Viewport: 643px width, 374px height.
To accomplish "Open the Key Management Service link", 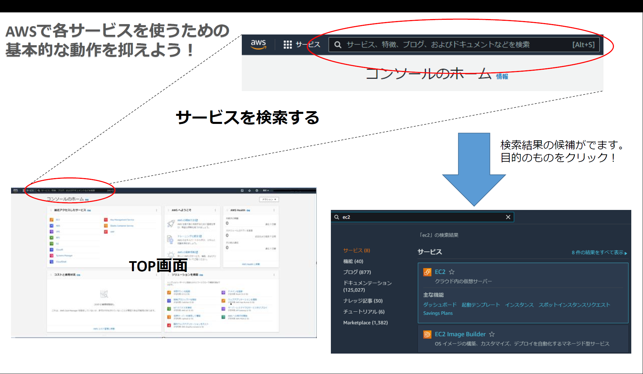I will (x=122, y=220).
